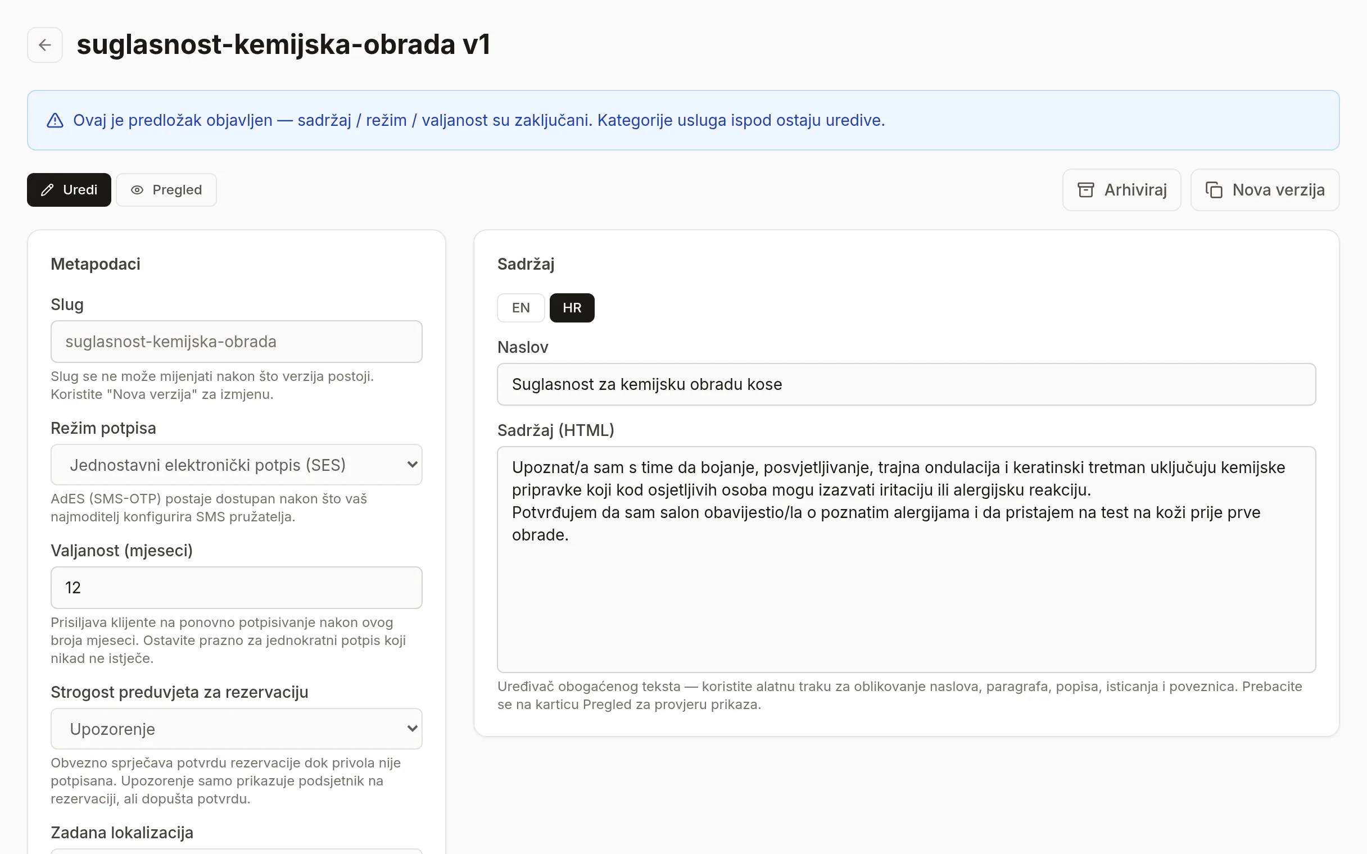Image resolution: width=1367 pixels, height=854 pixels.
Task: Select the EN language tab
Action: [x=521, y=308]
